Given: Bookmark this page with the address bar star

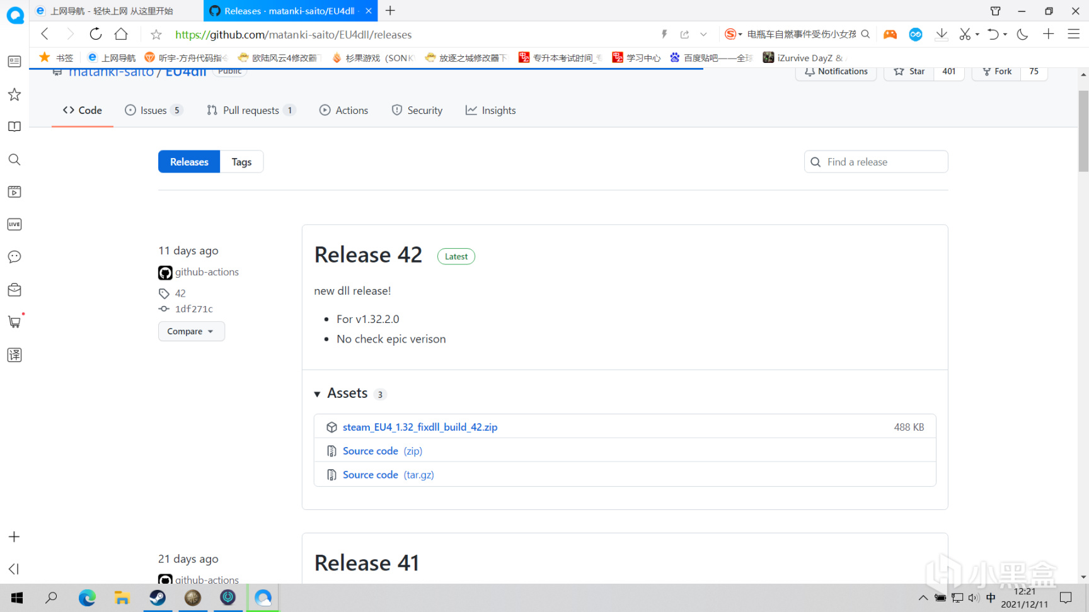Looking at the screenshot, I should coord(156,35).
